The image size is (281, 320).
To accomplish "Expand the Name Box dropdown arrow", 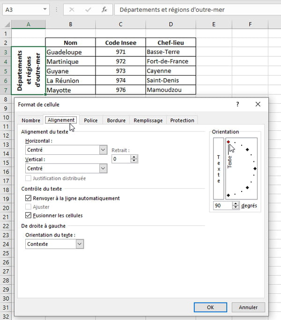I will 44,9.
